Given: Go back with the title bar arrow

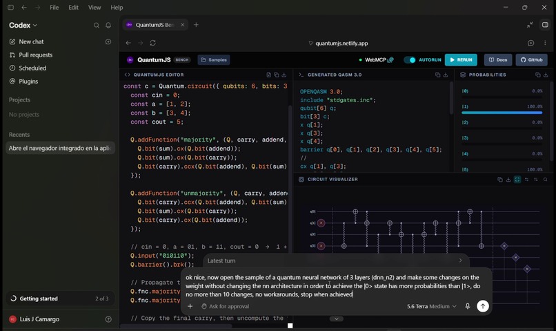Looking at the screenshot, I should coord(23,7).
